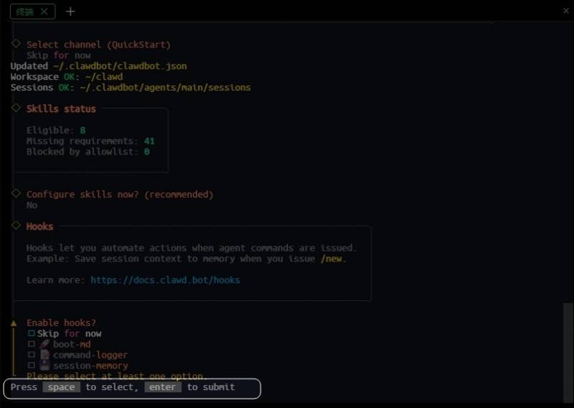Screen dimensions: 574x408
Task: Click the Blocked by allowlist value 0
Action: [147, 152]
